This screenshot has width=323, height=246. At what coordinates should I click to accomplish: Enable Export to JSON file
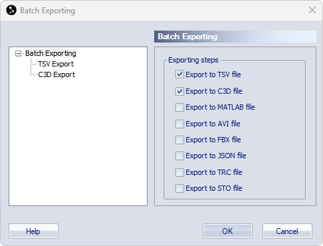coord(179,156)
